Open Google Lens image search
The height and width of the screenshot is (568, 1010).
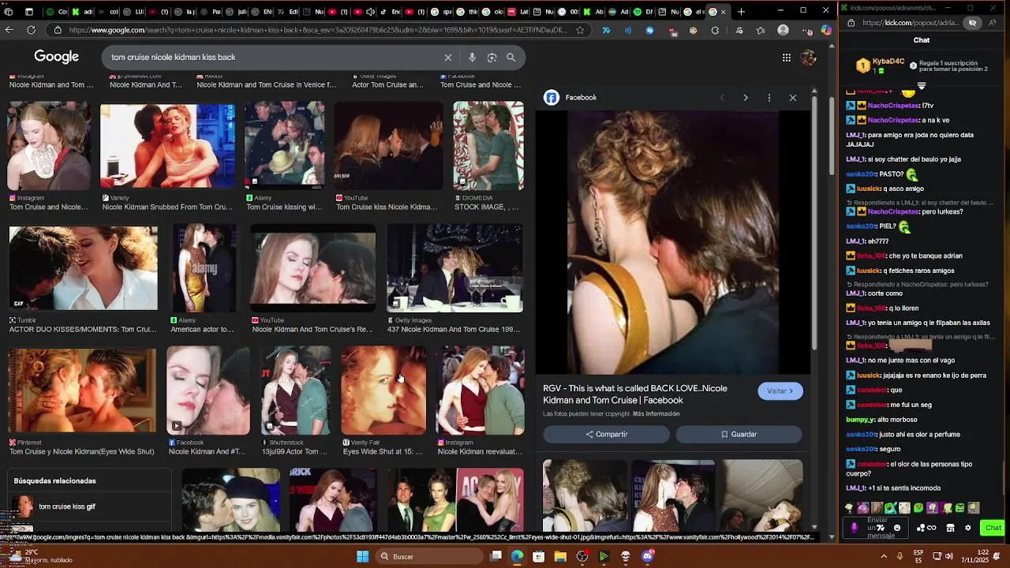click(x=492, y=58)
